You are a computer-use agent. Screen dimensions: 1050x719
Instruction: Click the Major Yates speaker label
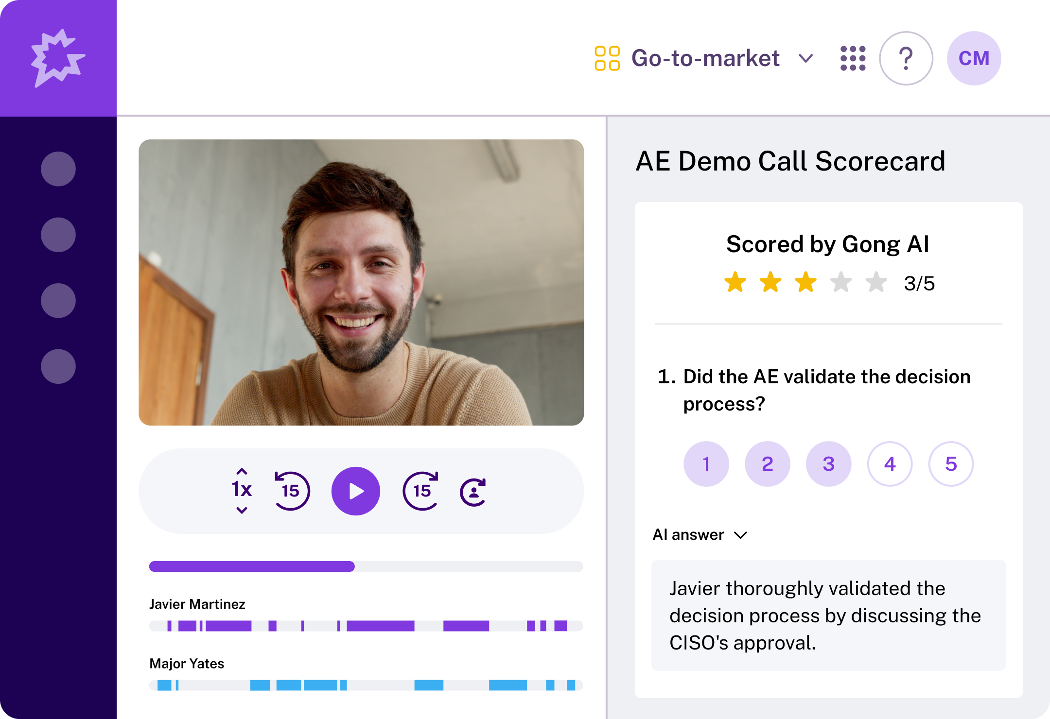[187, 664]
